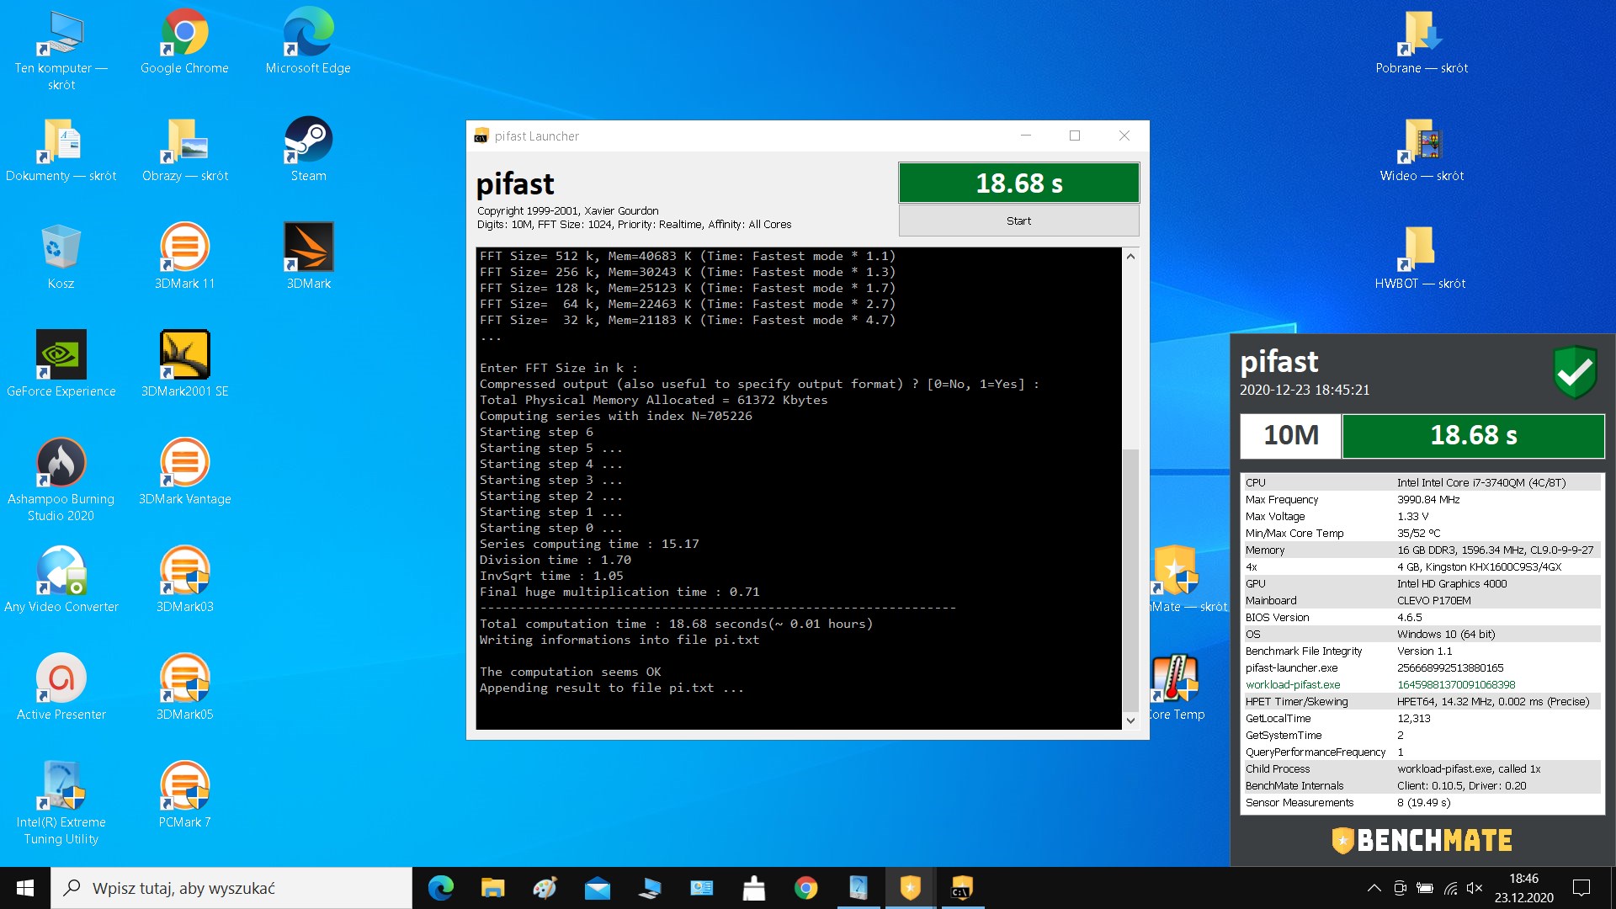Maximize pifast Launcher window

[1075, 136]
